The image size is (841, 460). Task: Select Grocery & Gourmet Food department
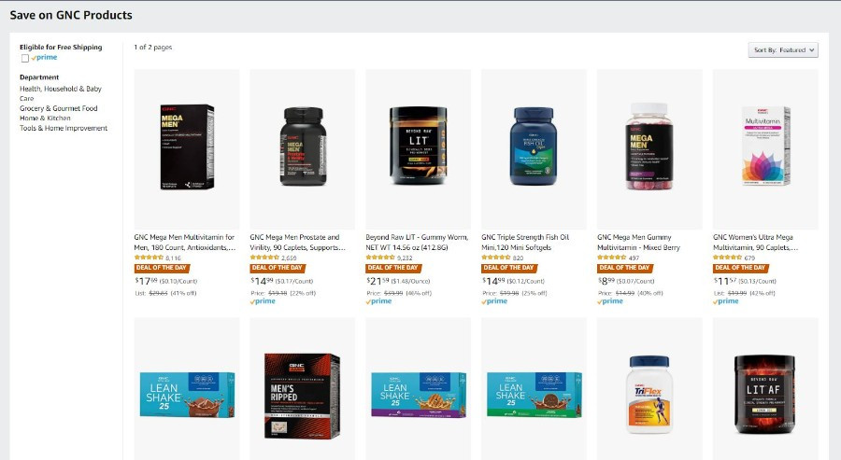(59, 108)
